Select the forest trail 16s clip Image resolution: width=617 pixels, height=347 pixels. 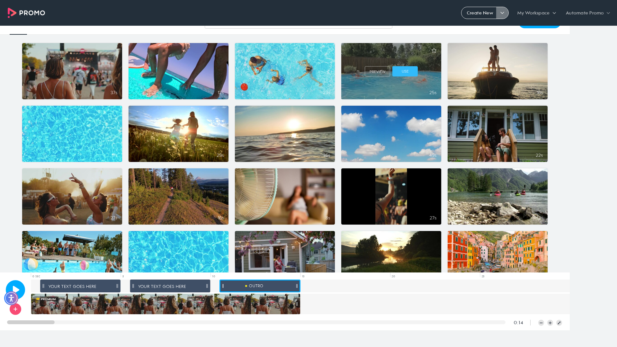[178, 196]
